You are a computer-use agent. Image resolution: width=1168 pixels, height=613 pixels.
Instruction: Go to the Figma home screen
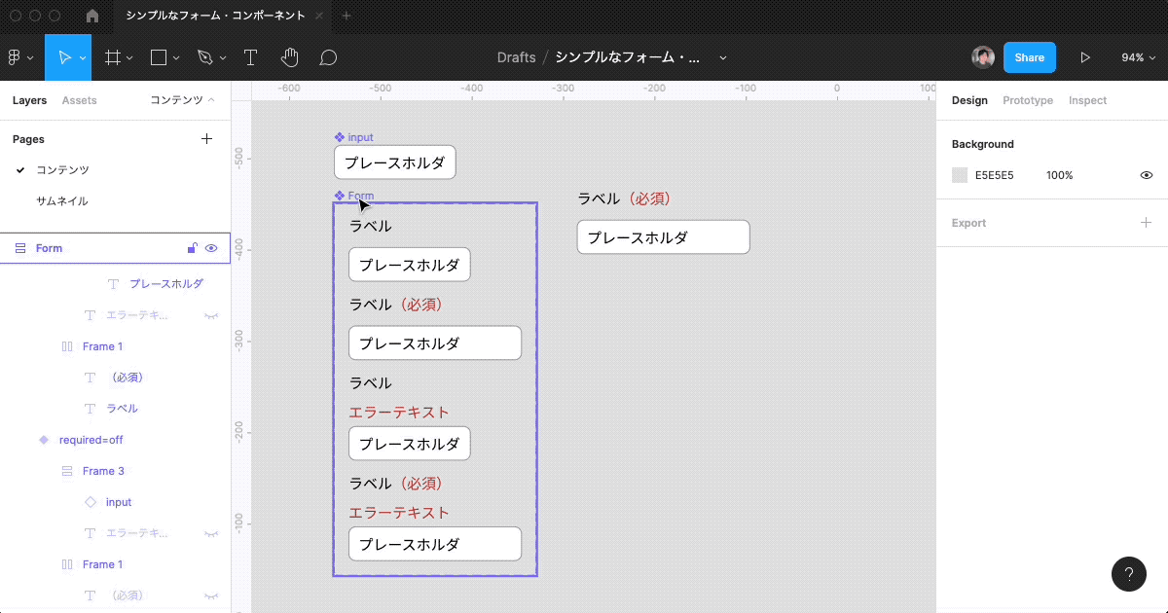coord(92,16)
